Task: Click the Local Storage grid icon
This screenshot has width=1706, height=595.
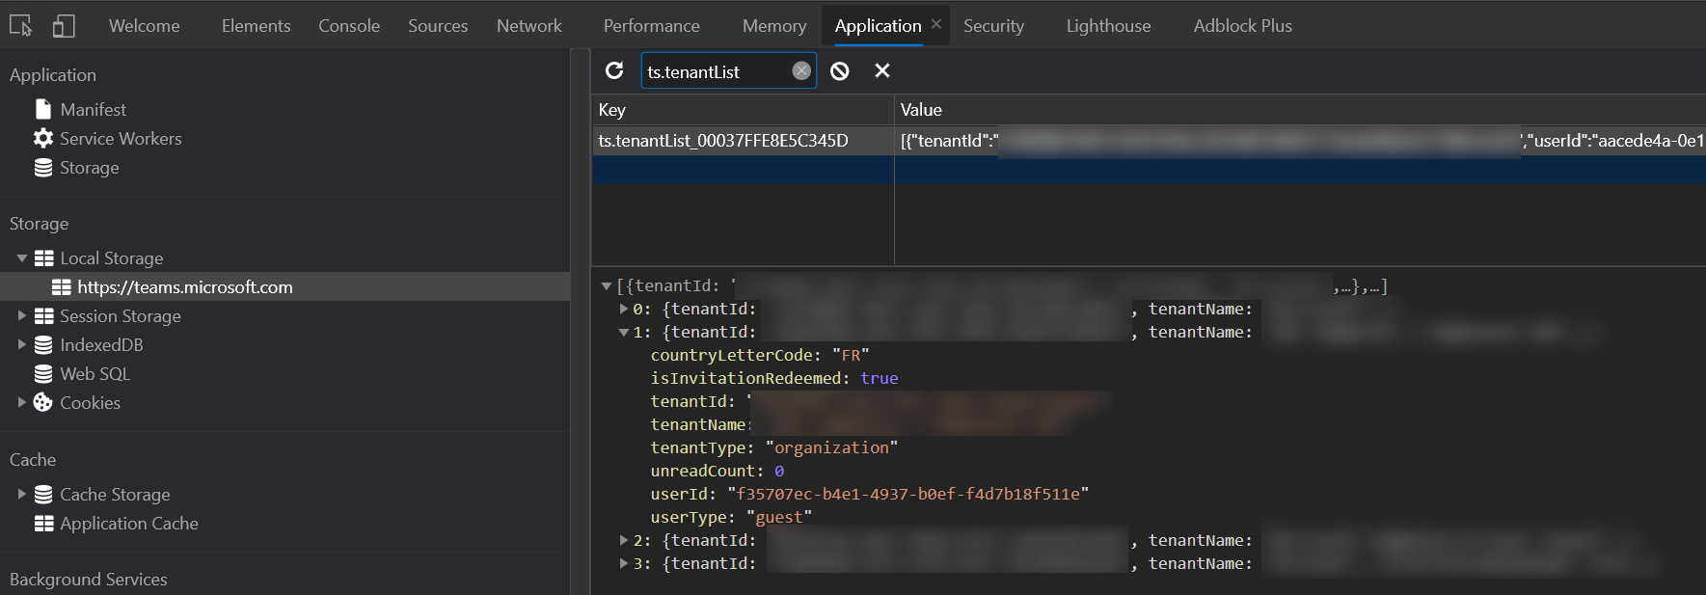Action: 43,257
